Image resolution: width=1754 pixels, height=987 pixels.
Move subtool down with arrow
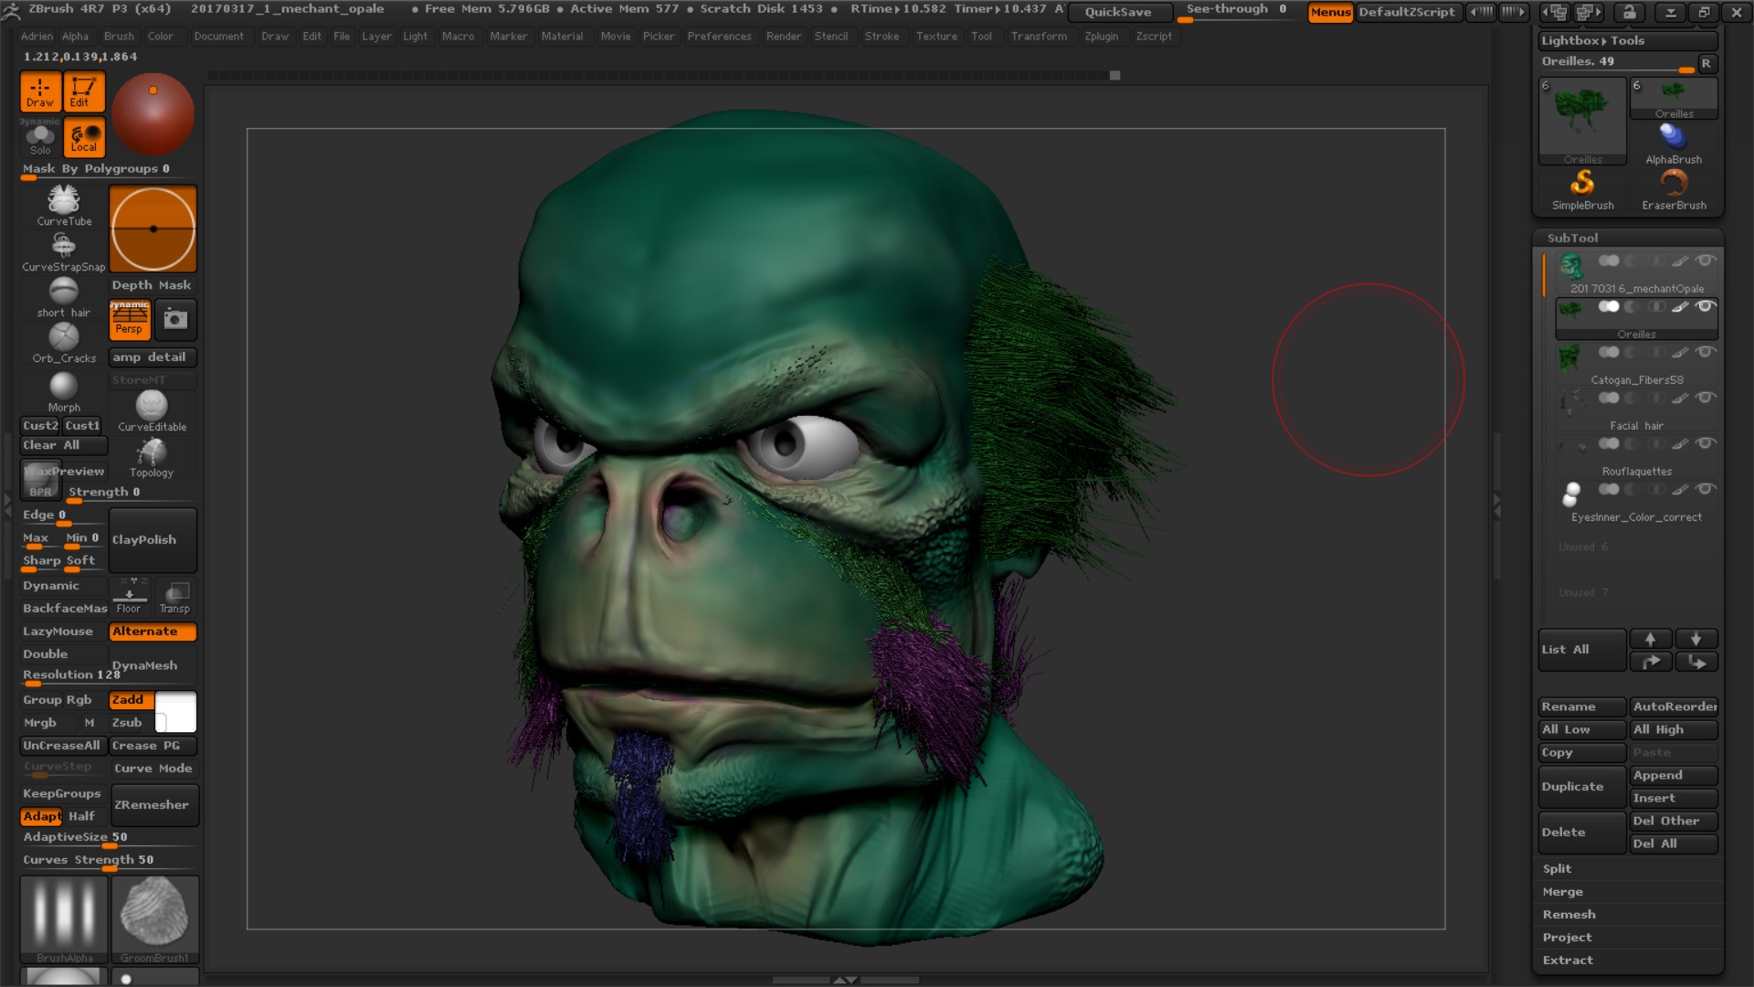click(x=1696, y=639)
